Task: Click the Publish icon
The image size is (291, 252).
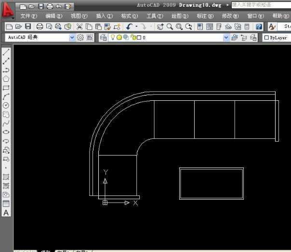Action: [58, 27]
